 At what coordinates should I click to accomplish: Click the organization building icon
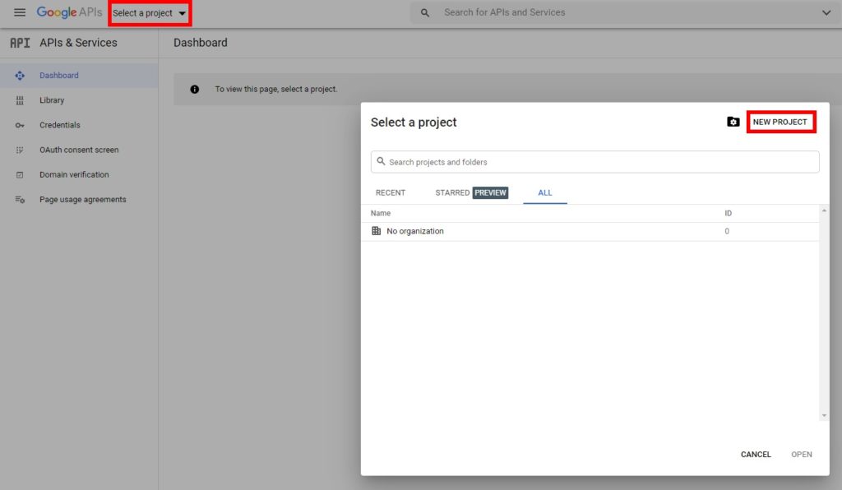point(376,231)
